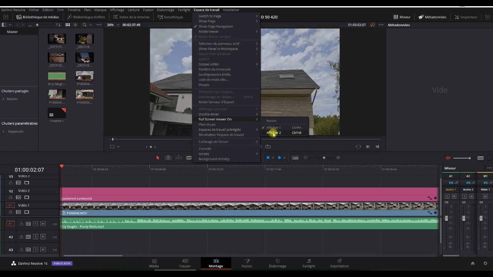Open the Mixeur panel options dots
The height and width of the screenshot is (277, 493).
click(x=490, y=168)
